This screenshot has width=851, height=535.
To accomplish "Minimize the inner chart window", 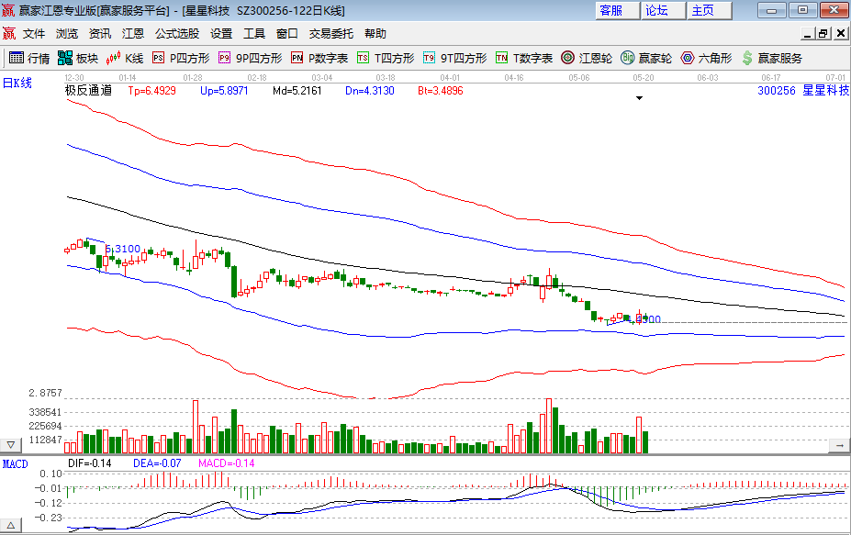I will [808, 34].
